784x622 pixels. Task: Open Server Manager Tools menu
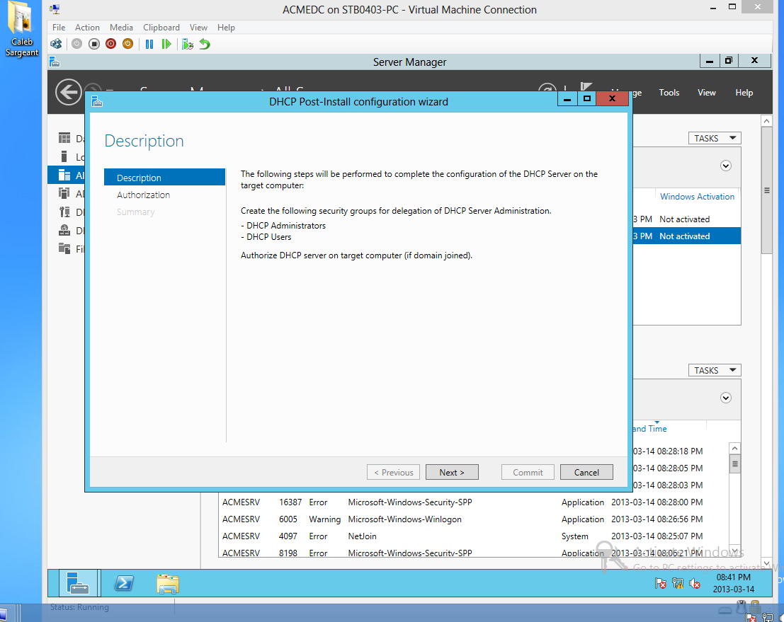pyautogui.click(x=669, y=93)
